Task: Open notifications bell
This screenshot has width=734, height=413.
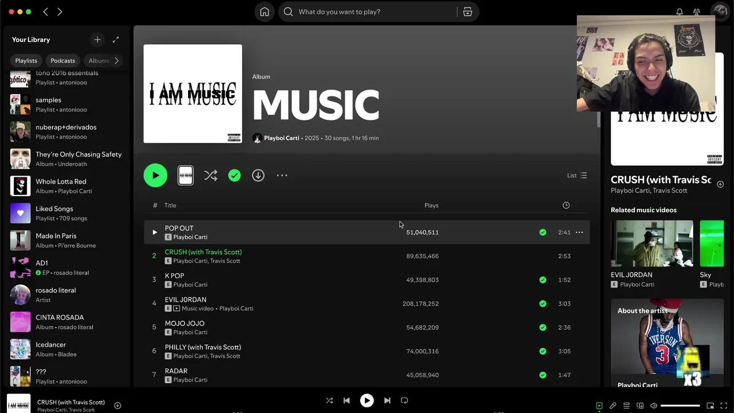Action: point(680,11)
